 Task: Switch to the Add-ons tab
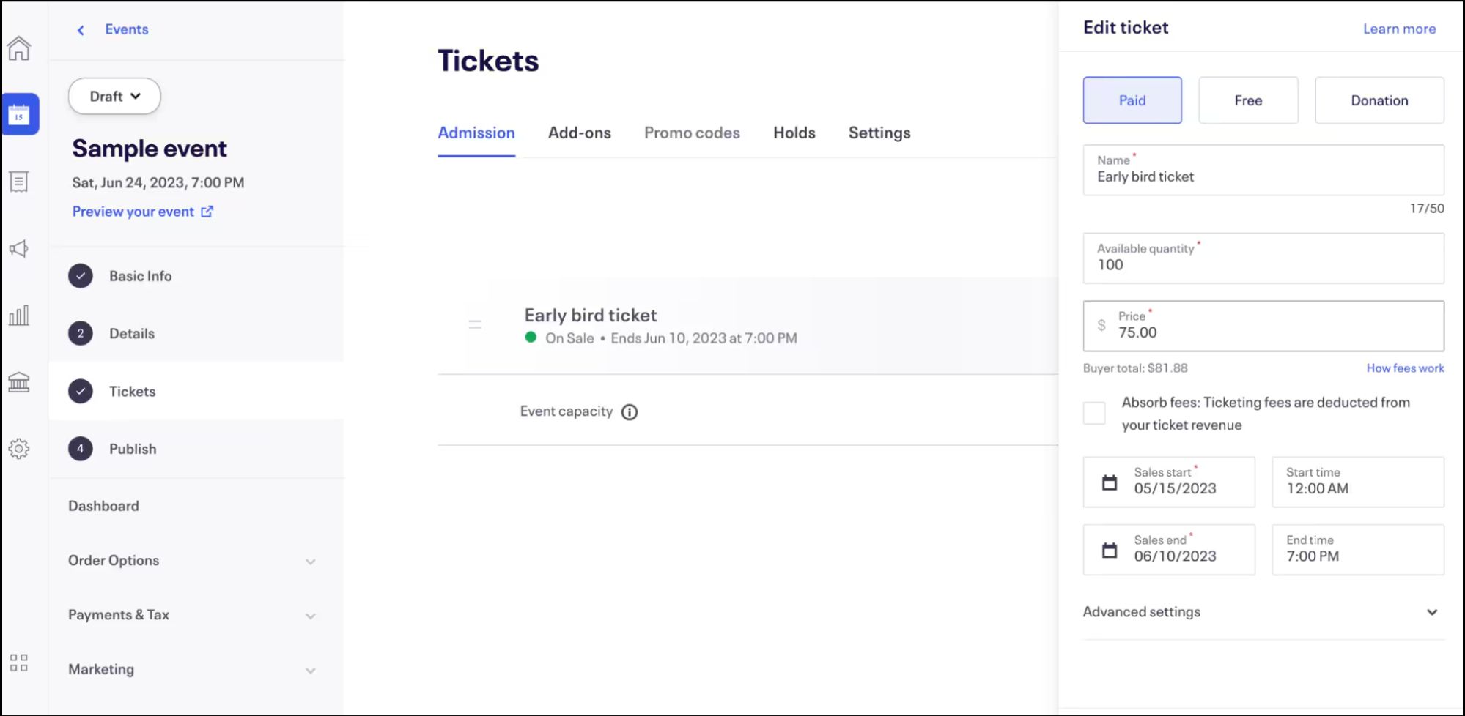click(580, 133)
